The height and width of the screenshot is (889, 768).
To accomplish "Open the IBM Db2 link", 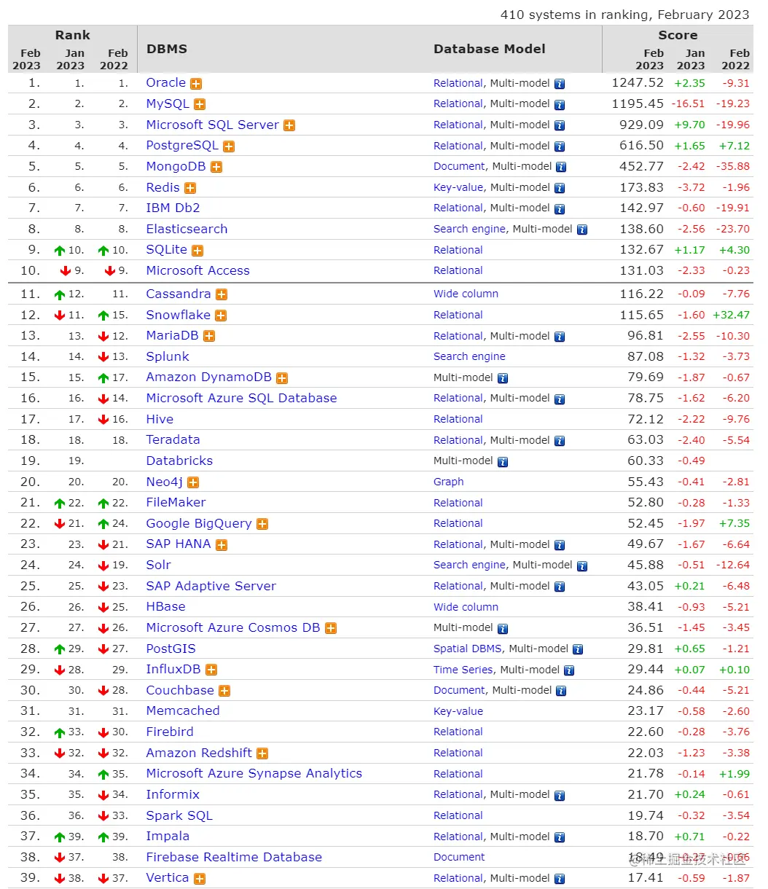I will [x=173, y=208].
